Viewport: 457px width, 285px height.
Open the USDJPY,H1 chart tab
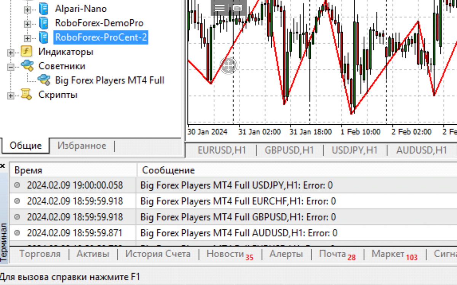pos(355,150)
